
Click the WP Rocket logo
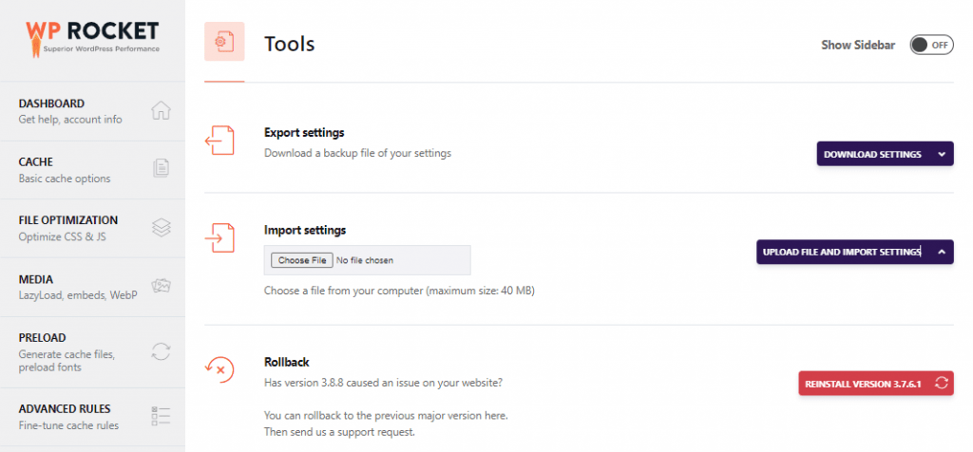pos(92,40)
